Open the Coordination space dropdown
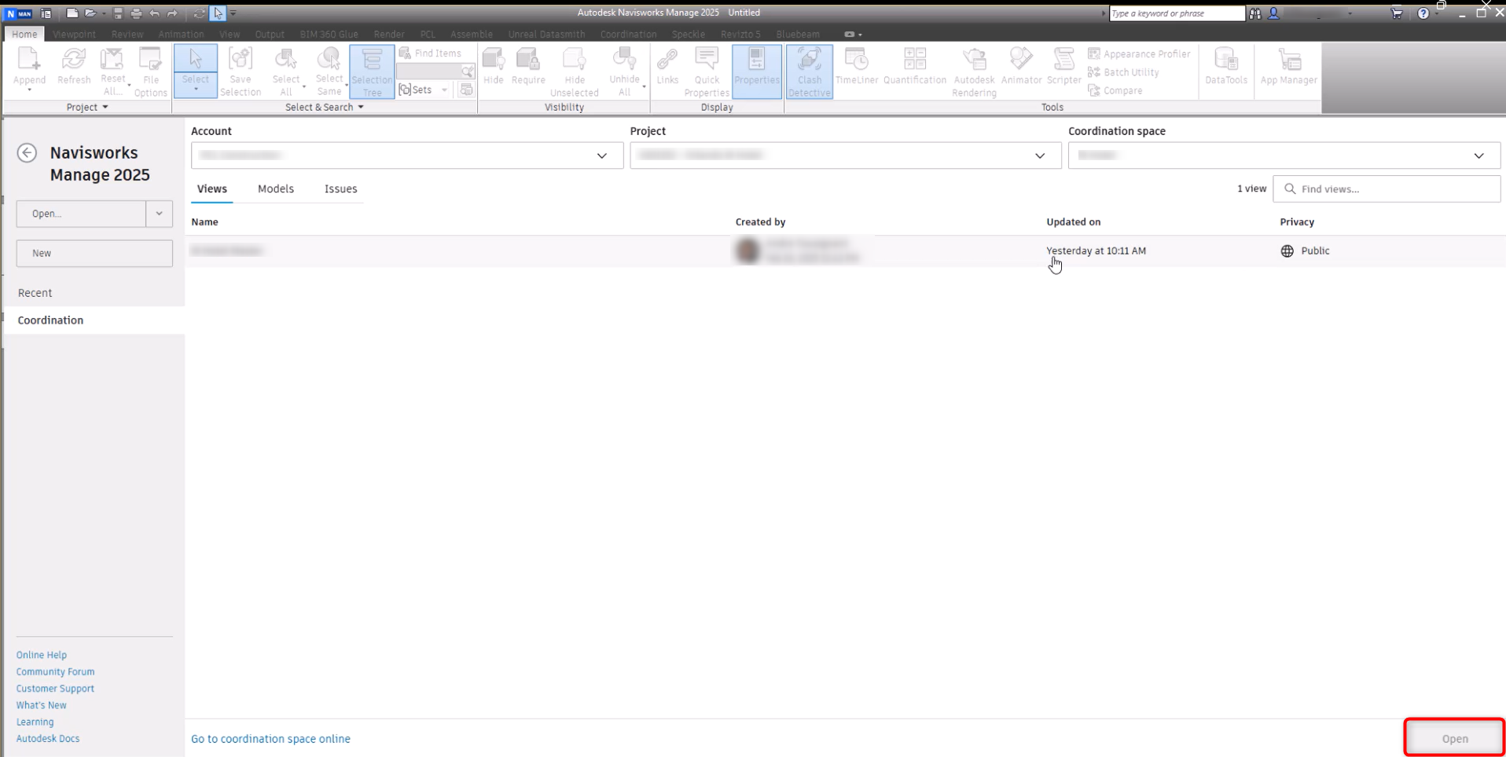This screenshot has width=1506, height=757. tap(1478, 155)
